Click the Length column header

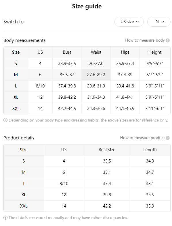[x=150, y=150]
